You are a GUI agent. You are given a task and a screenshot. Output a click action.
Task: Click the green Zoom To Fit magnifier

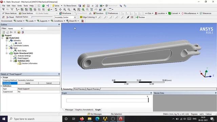click(x=83, y=9)
